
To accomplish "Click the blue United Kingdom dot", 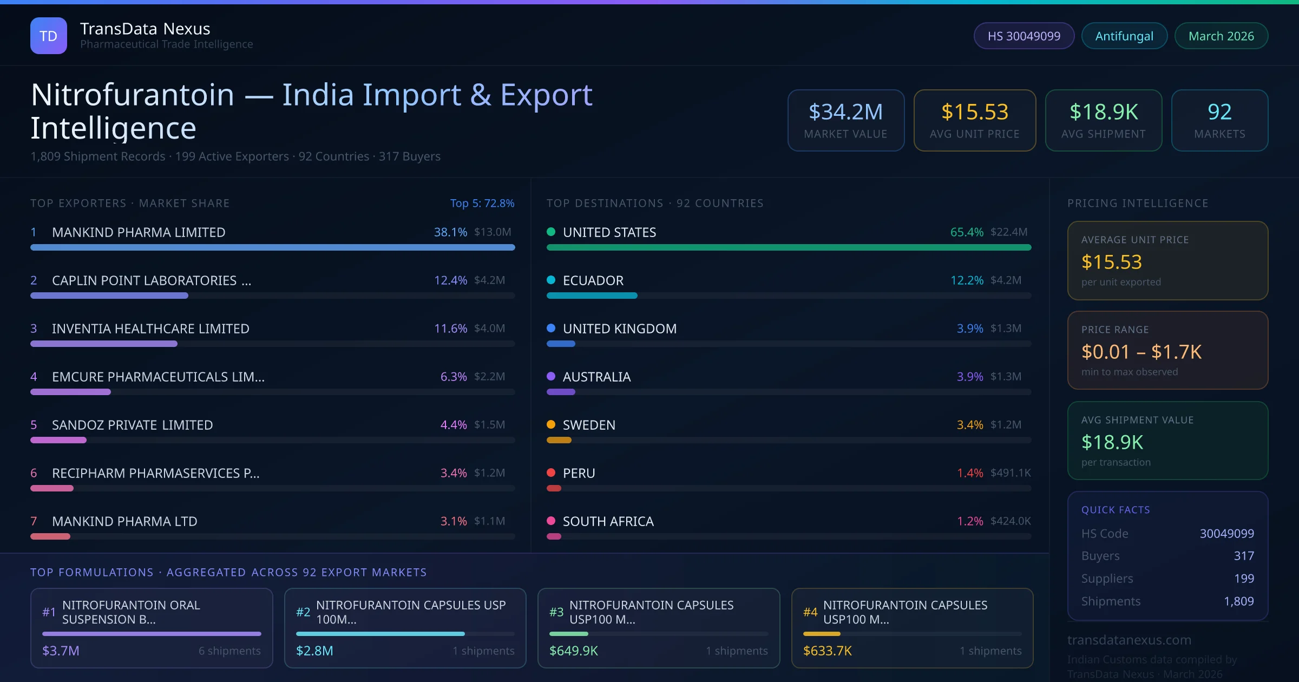I will tap(551, 329).
